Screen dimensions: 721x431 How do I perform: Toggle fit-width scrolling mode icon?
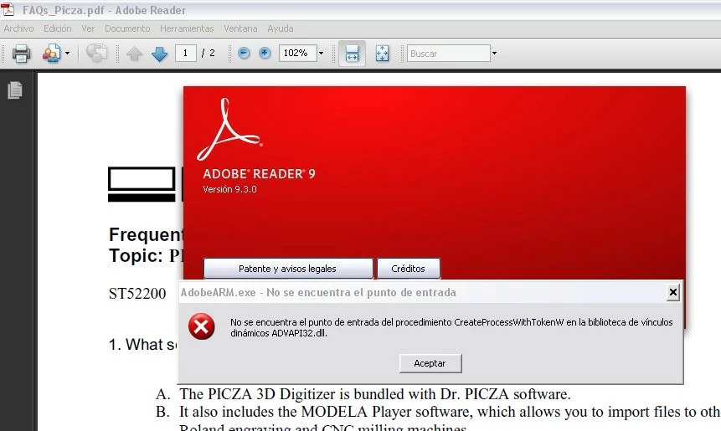click(x=352, y=54)
